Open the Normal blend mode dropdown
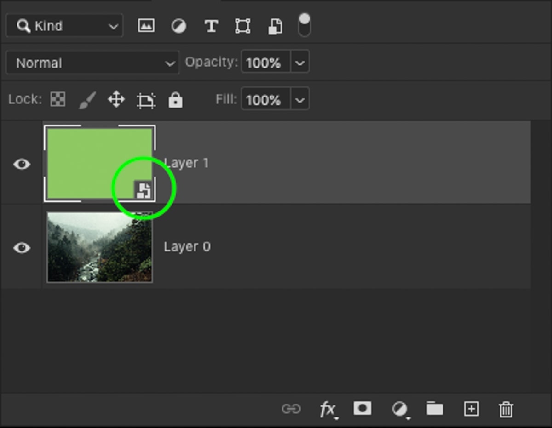The image size is (552, 428). click(92, 63)
